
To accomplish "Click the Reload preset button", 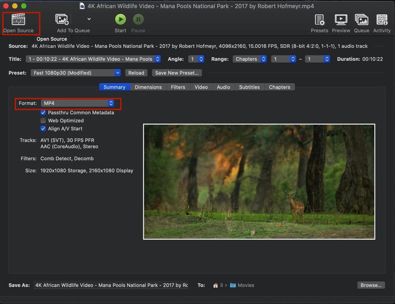I will pos(136,73).
